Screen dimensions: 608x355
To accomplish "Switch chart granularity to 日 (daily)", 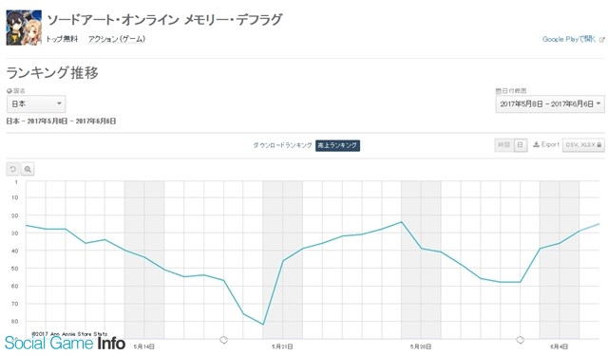I will [x=520, y=145].
